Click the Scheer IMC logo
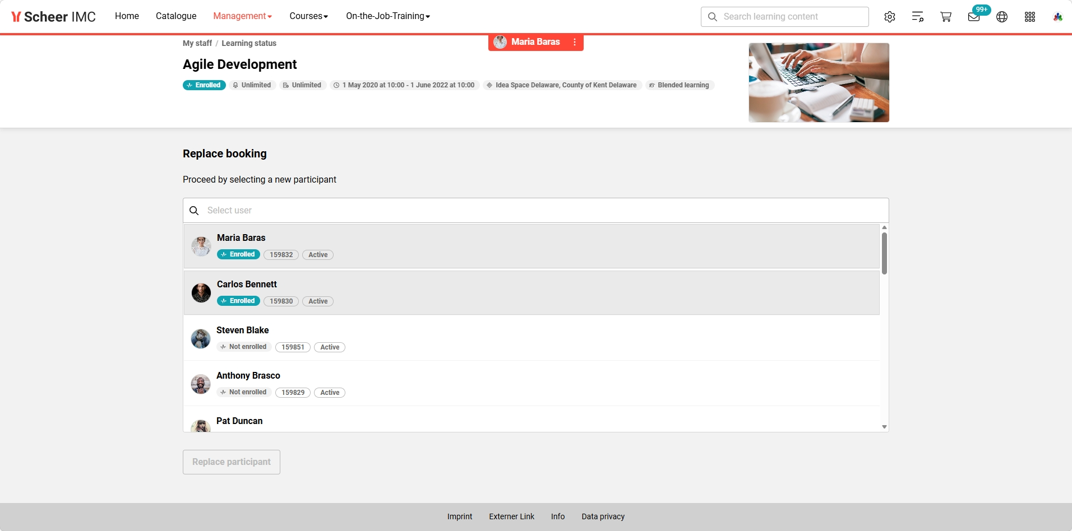 [x=53, y=17]
